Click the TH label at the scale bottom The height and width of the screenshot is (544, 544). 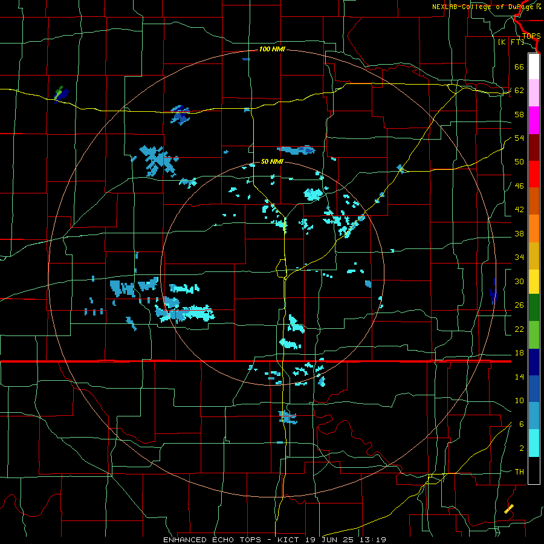519,472
